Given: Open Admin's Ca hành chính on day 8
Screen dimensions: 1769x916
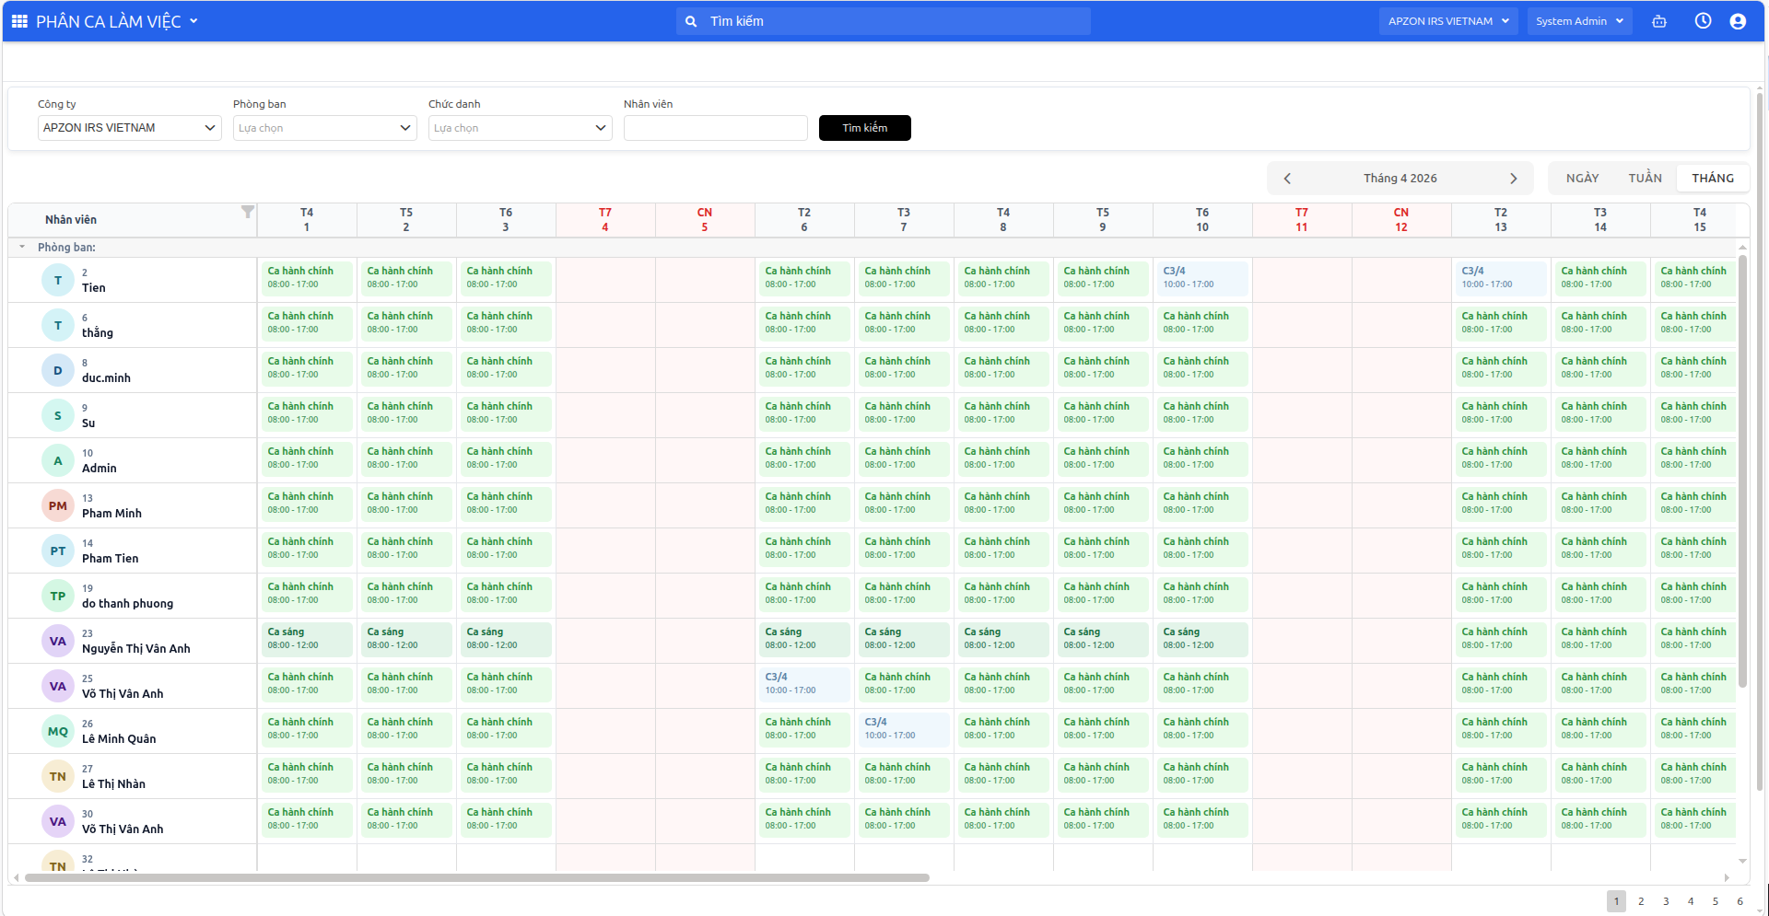Looking at the screenshot, I should [1003, 458].
